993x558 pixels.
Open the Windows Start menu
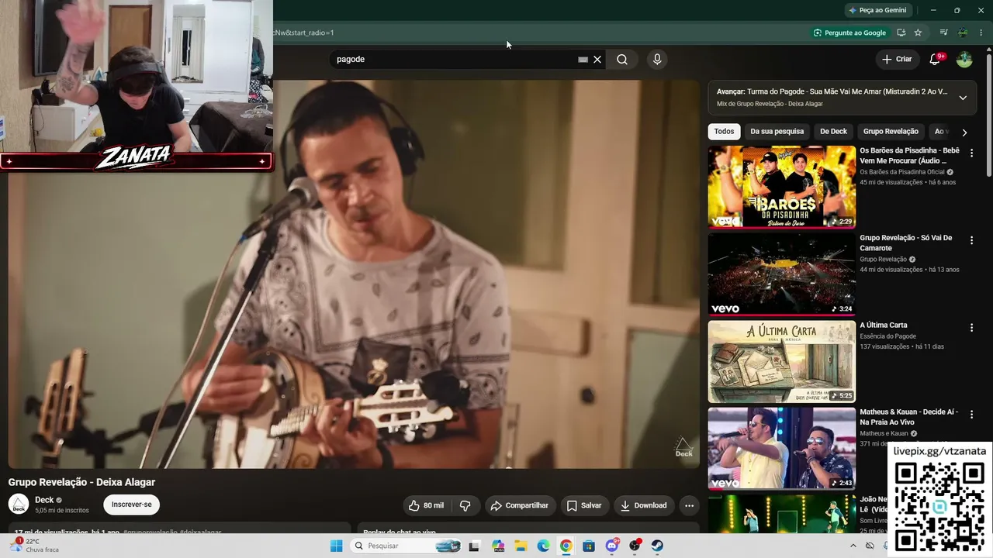pyautogui.click(x=337, y=546)
